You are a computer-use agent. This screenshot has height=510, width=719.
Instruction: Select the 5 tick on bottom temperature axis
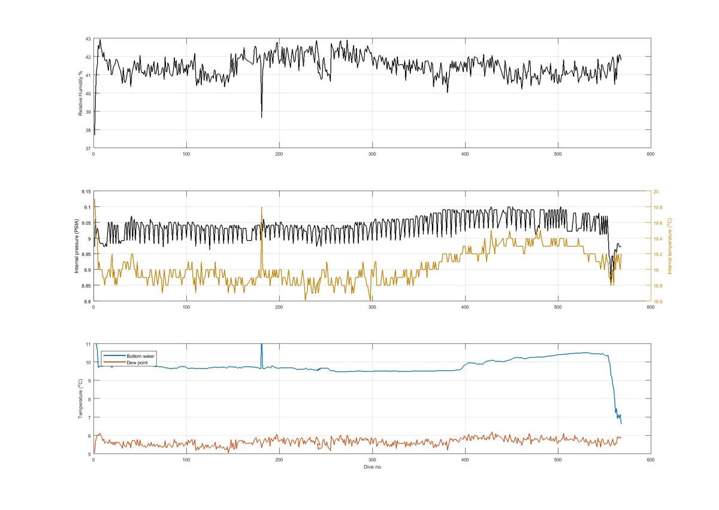coord(89,454)
